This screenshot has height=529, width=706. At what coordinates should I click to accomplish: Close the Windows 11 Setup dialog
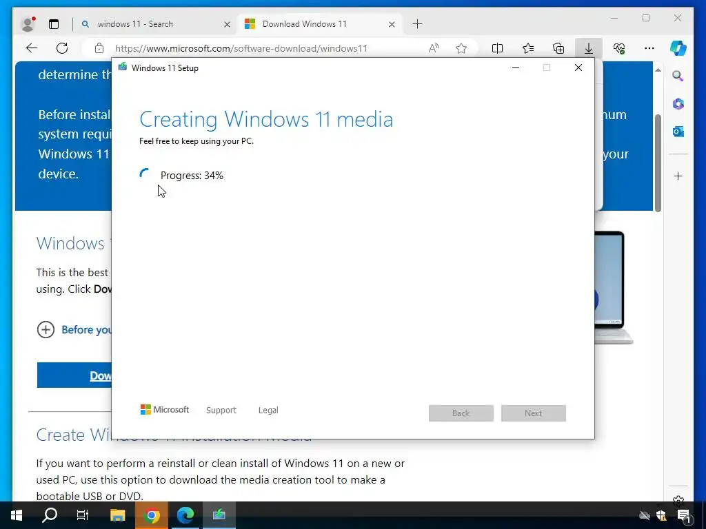(x=578, y=68)
